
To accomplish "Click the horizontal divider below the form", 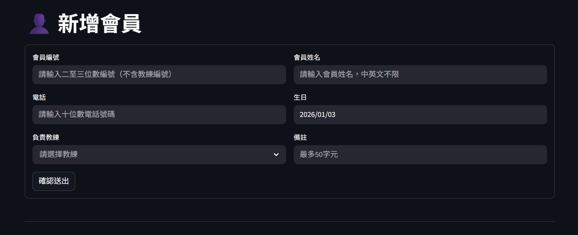I will pos(290,221).
